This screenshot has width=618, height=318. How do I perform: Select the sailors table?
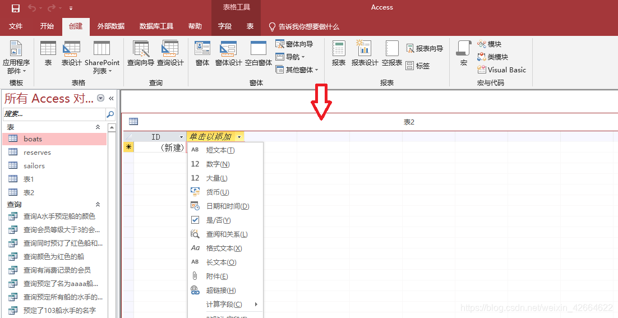(54, 165)
